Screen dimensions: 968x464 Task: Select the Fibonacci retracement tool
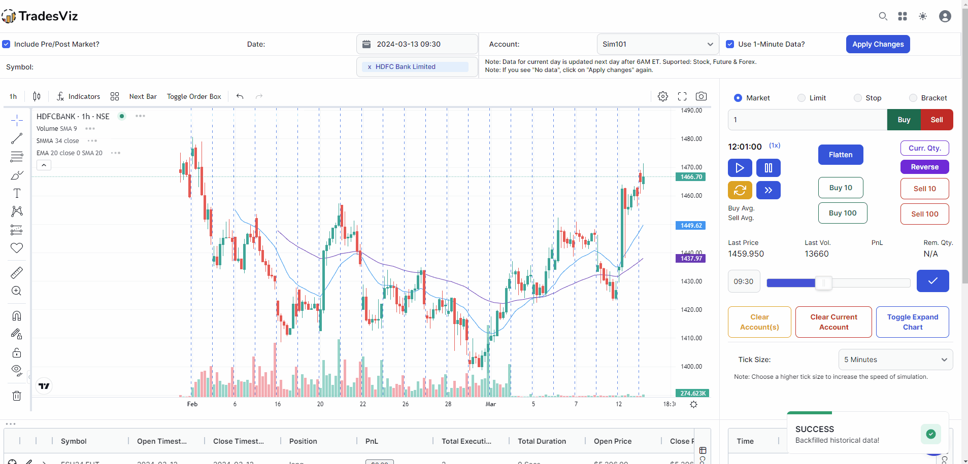[17, 156]
